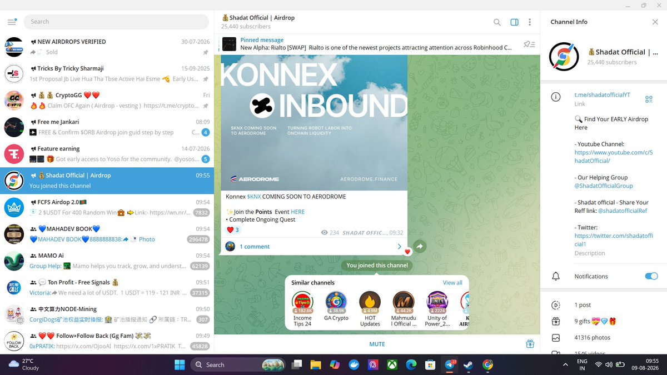This screenshot has width=667, height=375.
Task: Open Follow×Follow Back (Gg Fam) chat
Action: click(x=107, y=341)
